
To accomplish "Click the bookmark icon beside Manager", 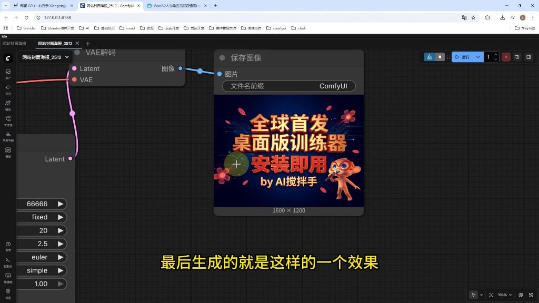I will (440, 57).
